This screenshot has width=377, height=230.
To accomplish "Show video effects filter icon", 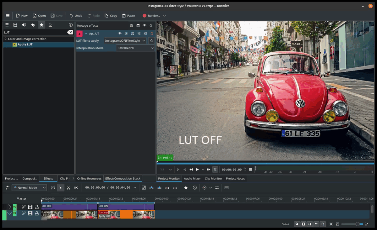I will pos(15,25).
